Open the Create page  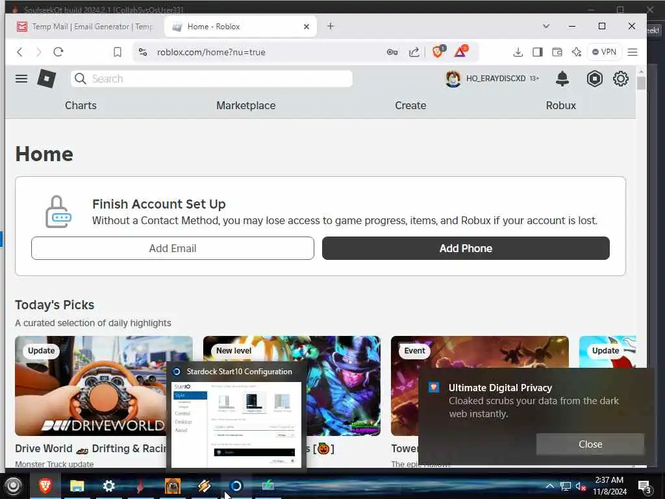coord(410,105)
